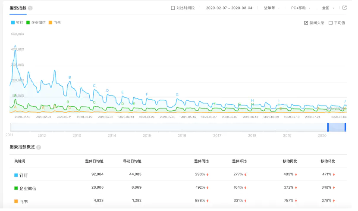
Task: Click the 钉钉 daily average value 92,004
Action: pyautogui.click(x=97, y=174)
